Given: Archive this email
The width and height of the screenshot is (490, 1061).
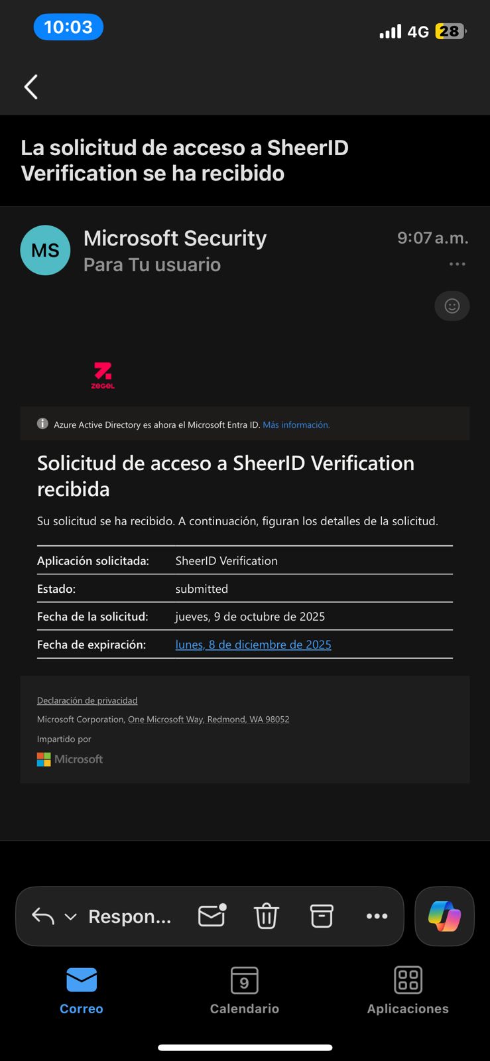Looking at the screenshot, I should pyautogui.click(x=322, y=916).
